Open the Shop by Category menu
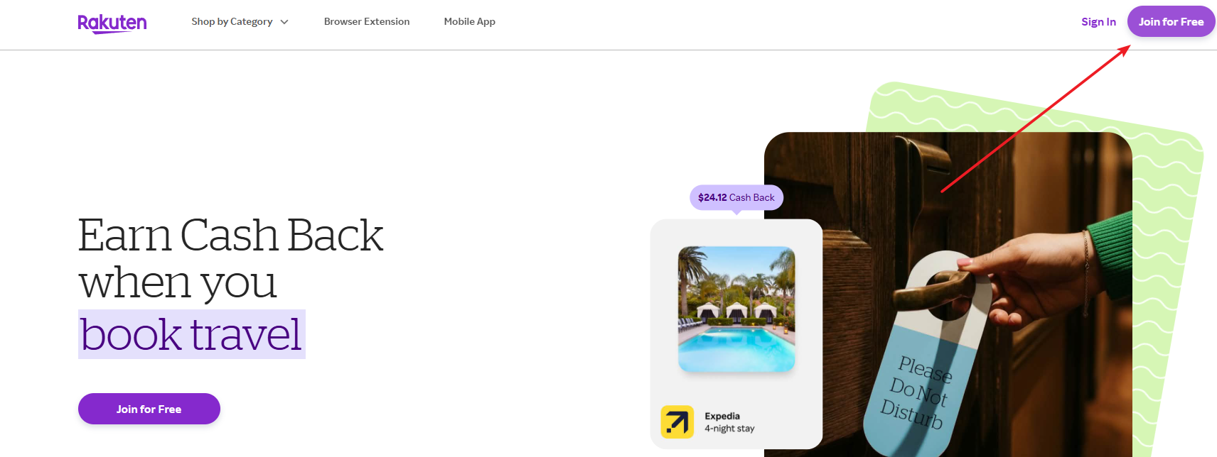The width and height of the screenshot is (1217, 457). tap(240, 22)
